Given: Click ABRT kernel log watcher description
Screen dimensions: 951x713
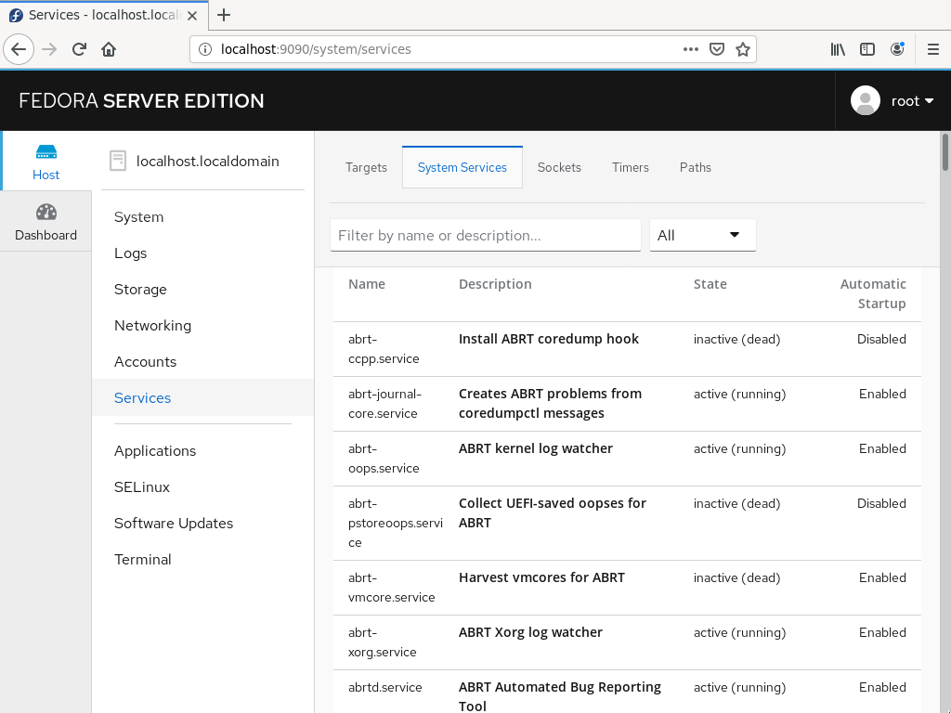Looking at the screenshot, I should click(536, 448).
